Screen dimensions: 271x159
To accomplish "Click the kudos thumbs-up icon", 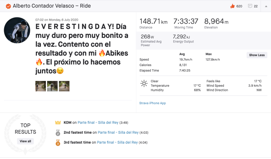I will pyautogui.click(x=233, y=6).
